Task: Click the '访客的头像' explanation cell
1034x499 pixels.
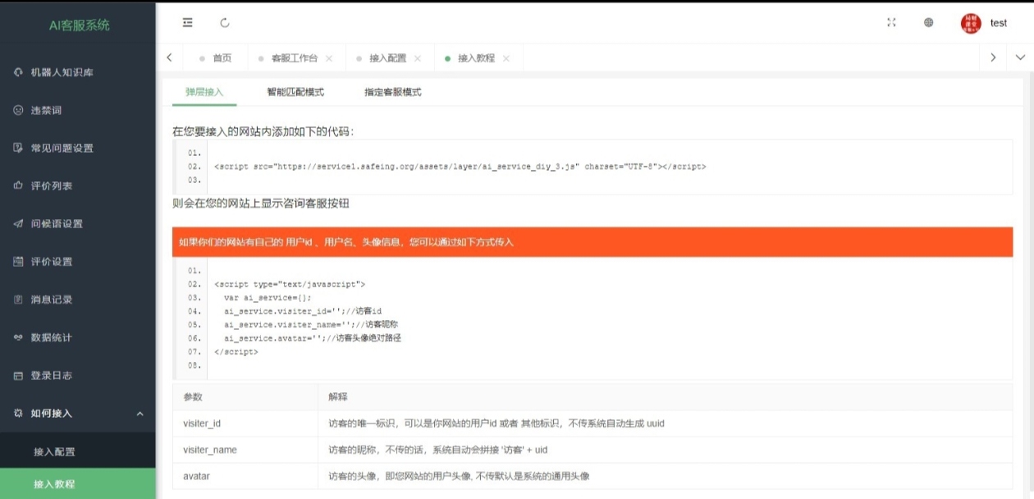Action: pyautogui.click(x=666, y=476)
